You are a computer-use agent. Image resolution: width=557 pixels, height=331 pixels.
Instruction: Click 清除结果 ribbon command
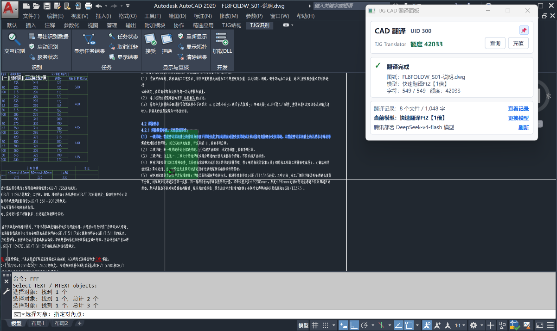click(192, 57)
